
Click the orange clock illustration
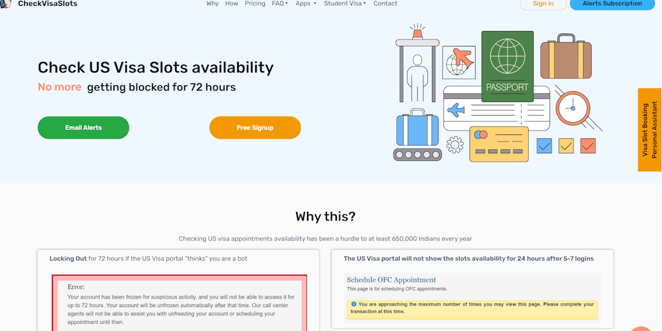click(x=573, y=109)
